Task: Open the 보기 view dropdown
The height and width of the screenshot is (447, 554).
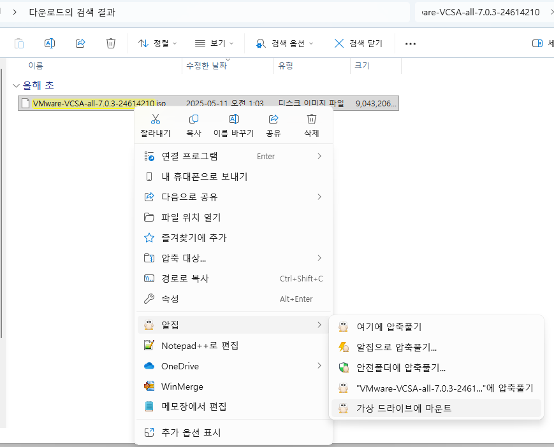Action: click(214, 43)
